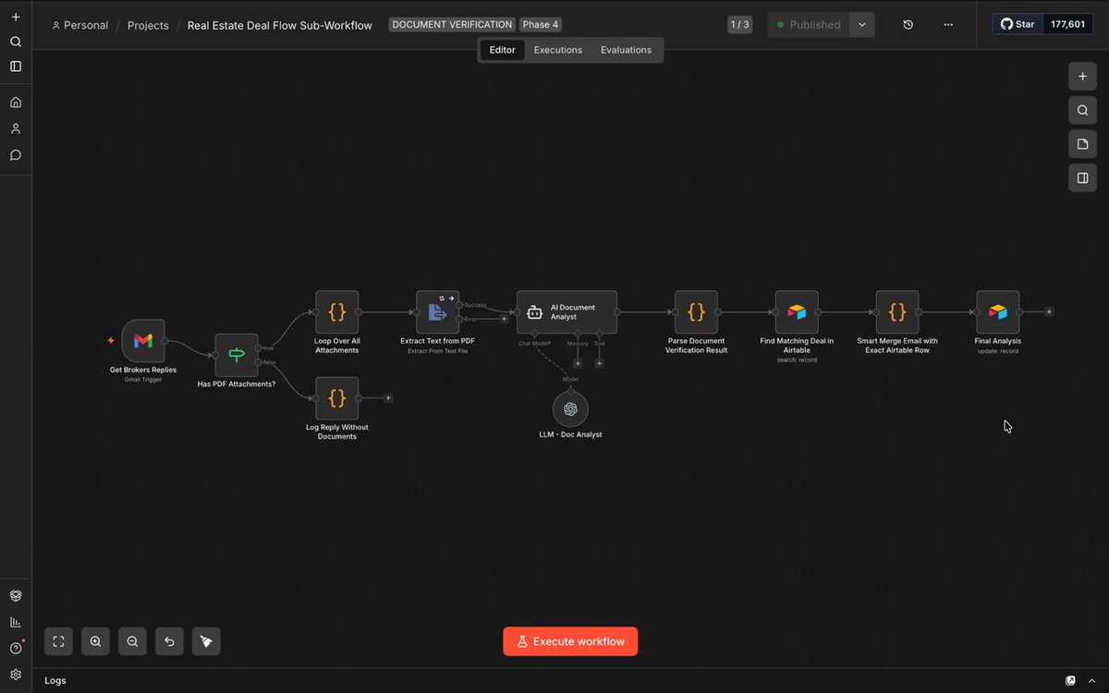Viewport: 1109px width, 693px height.
Task: Open the Personal breadcrumb
Action: (80, 25)
